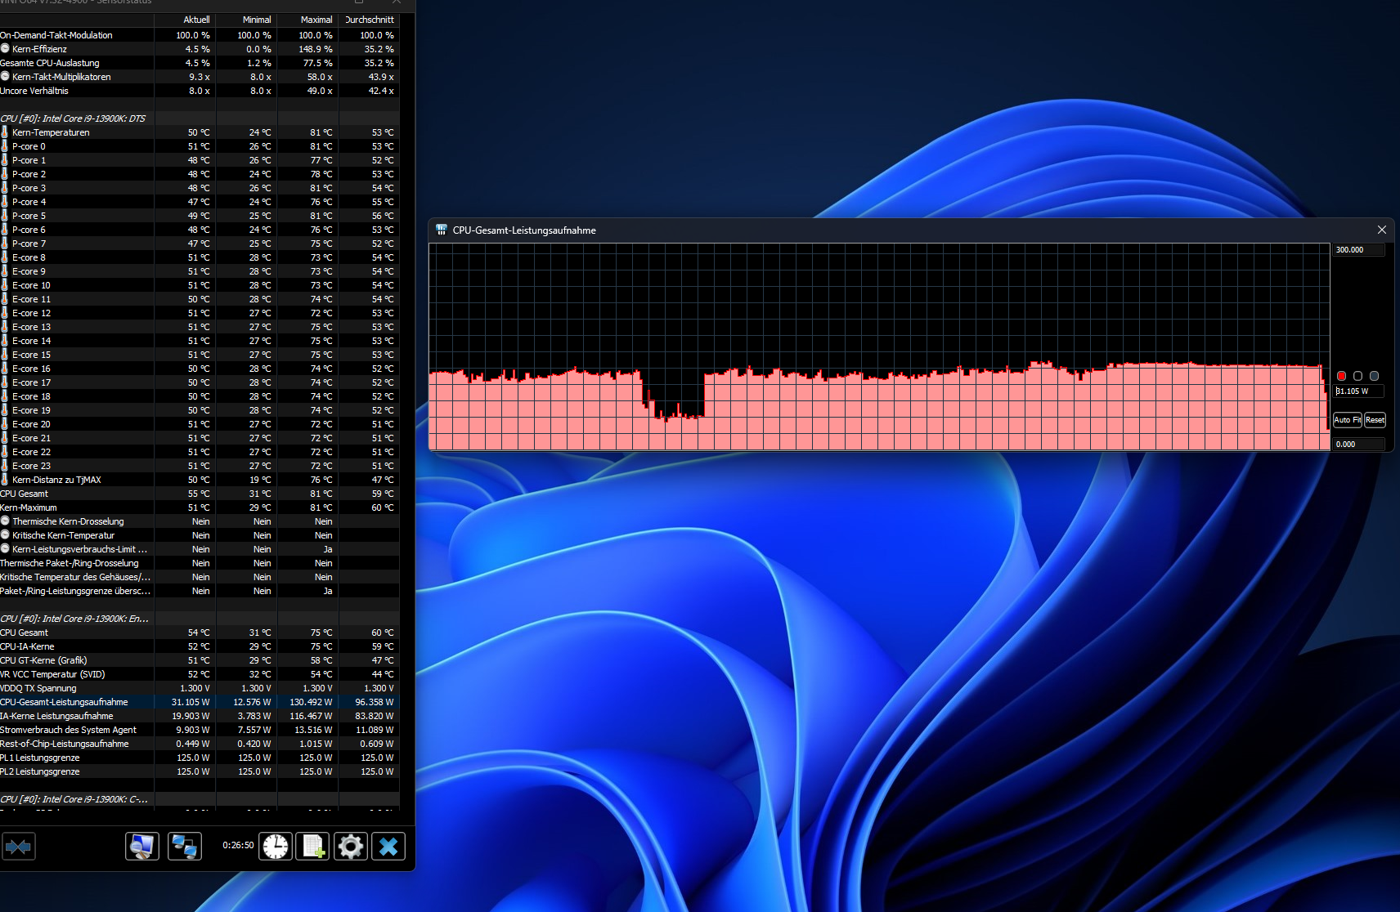Select the 'Thermische Paket-/Ring-Drosselung' row label
The width and height of the screenshot is (1400, 912).
70,563
